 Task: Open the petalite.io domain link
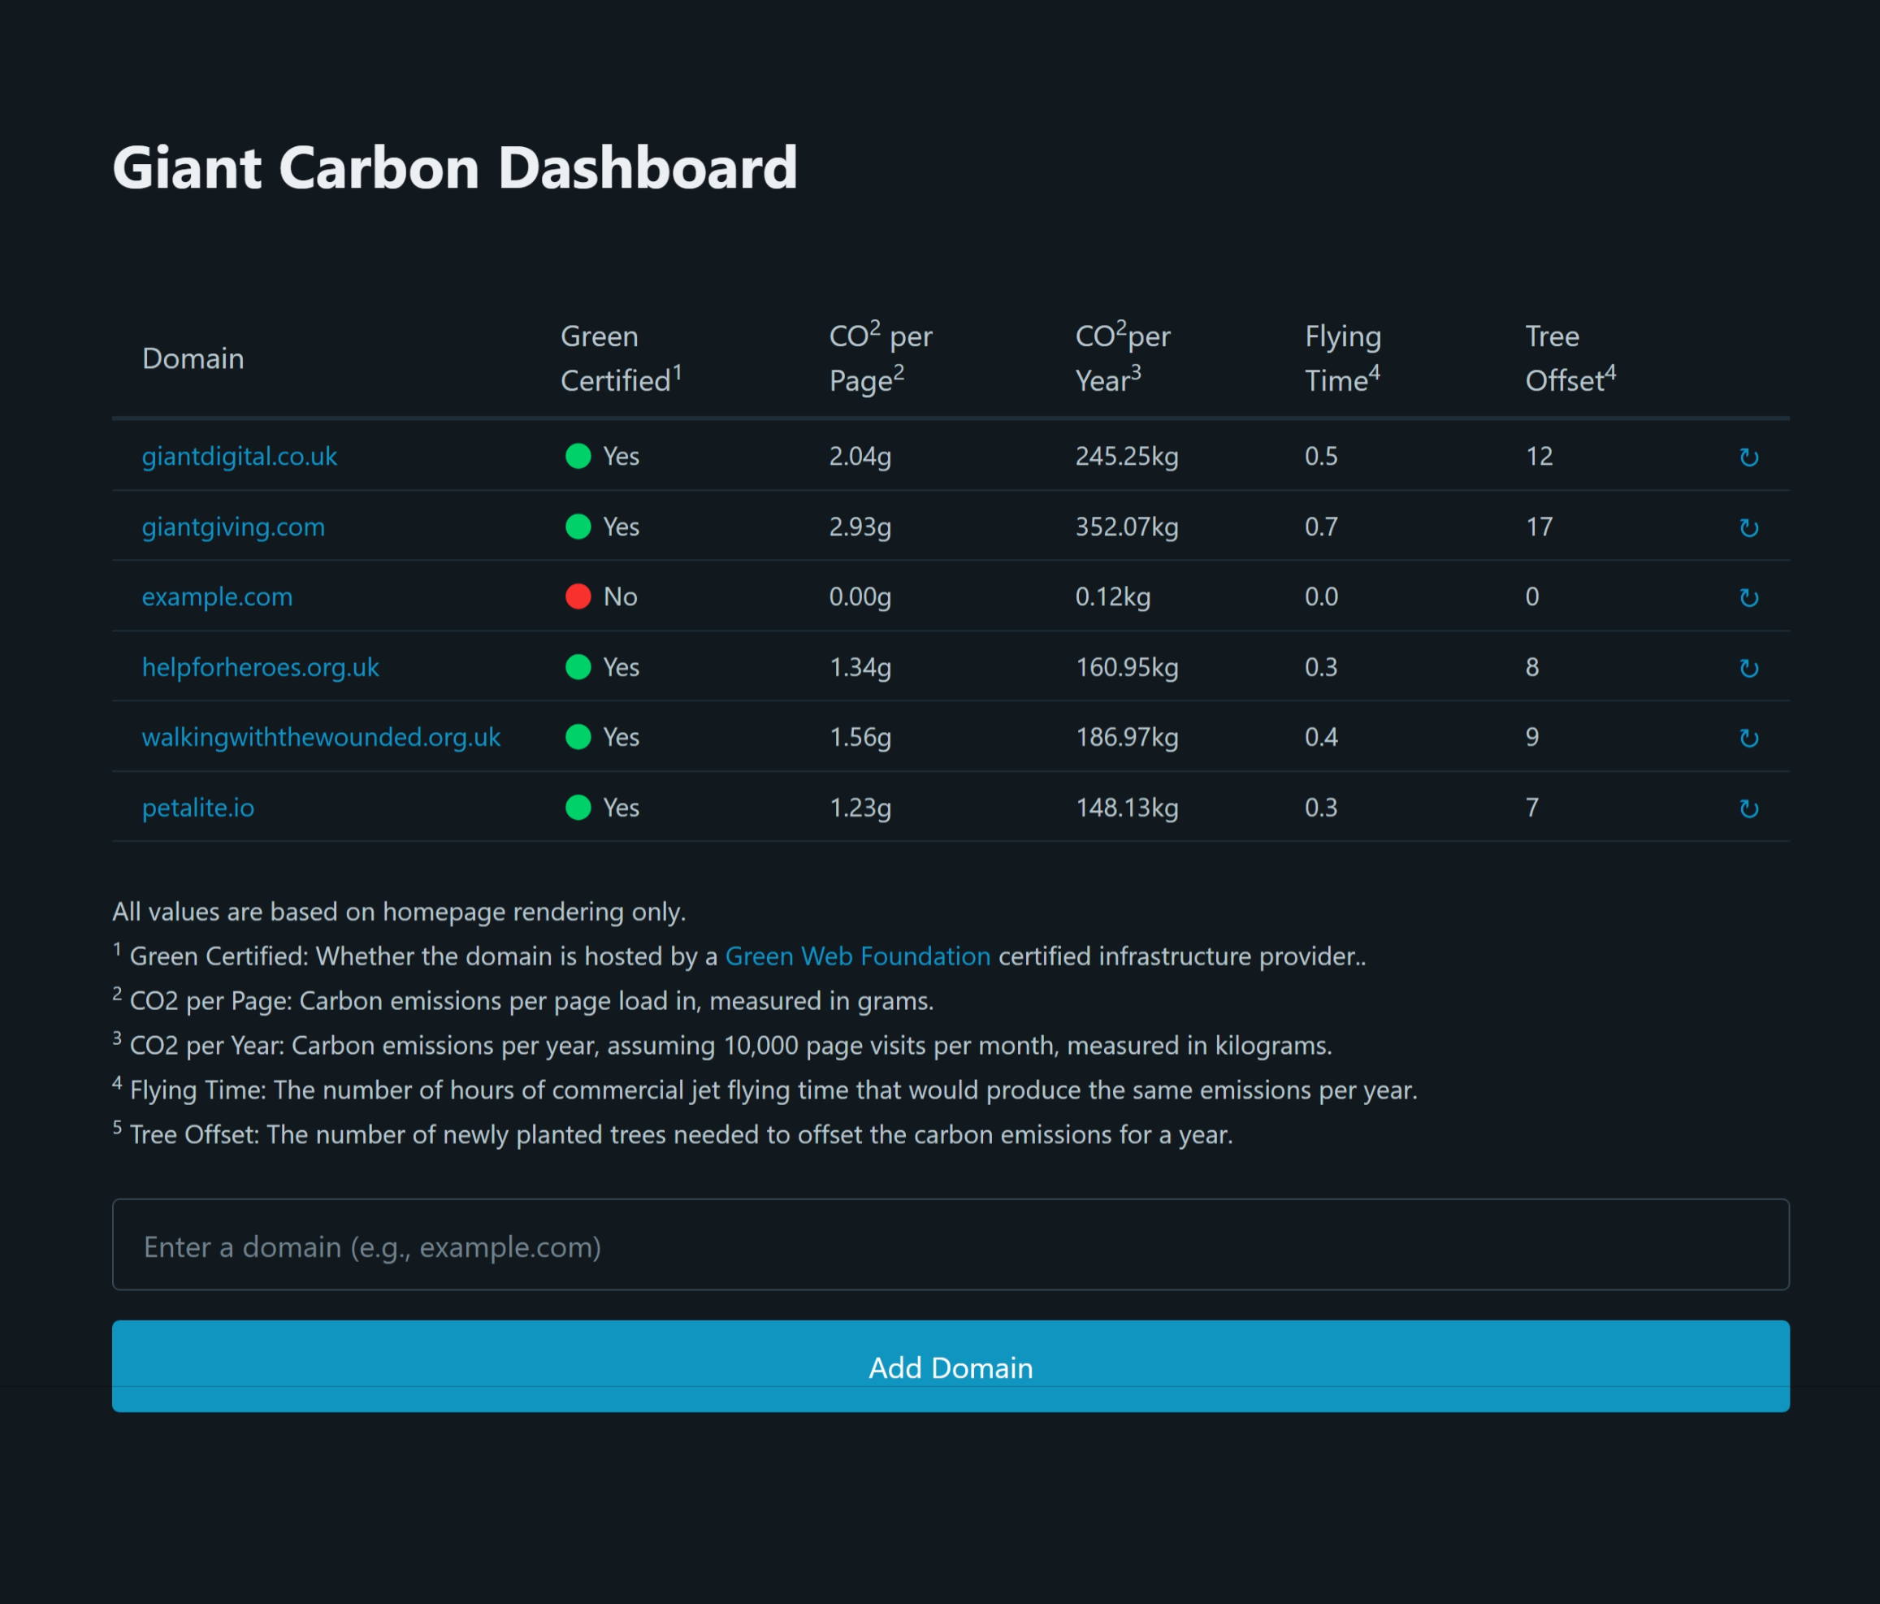tap(197, 808)
